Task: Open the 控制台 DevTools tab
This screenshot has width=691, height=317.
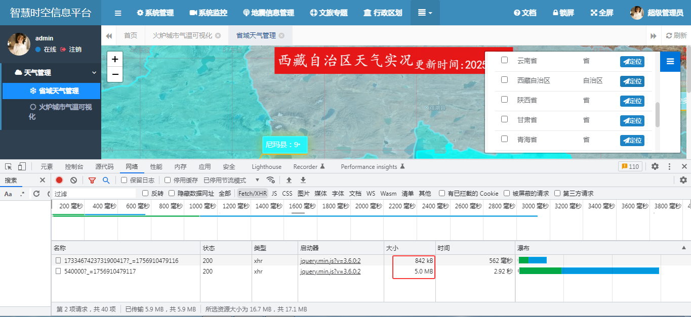Action: tap(74, 166)
